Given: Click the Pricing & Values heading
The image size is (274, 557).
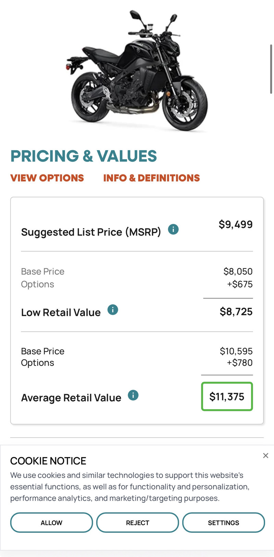Looking at the screenshot, I should point(84,156).
